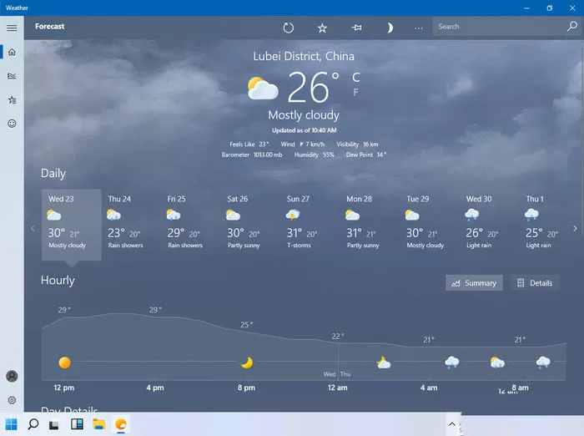The width and height of the screenshot is (584, 436).
Task: Click the Weather app taskbar icon
Action: pos(121,424)
